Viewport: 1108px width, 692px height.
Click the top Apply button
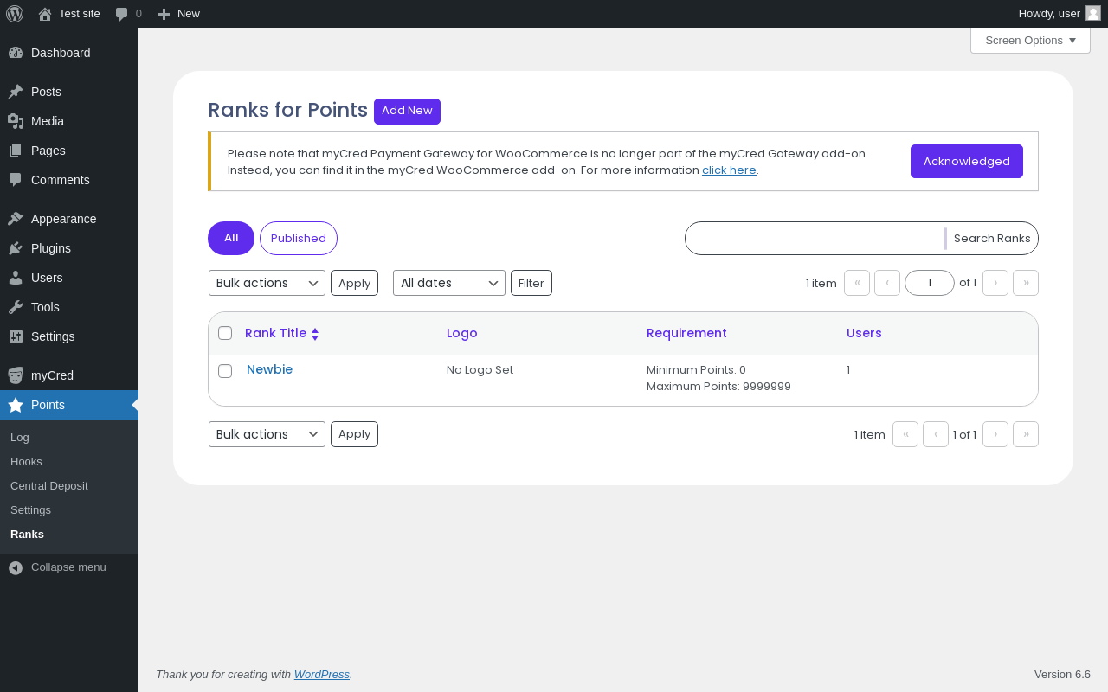[x=354, y=283]
